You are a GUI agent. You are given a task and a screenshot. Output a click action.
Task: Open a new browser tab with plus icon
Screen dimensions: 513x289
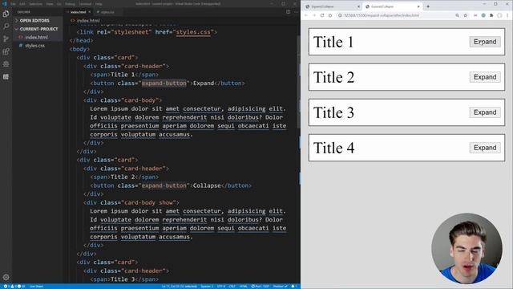click(428, 6)
